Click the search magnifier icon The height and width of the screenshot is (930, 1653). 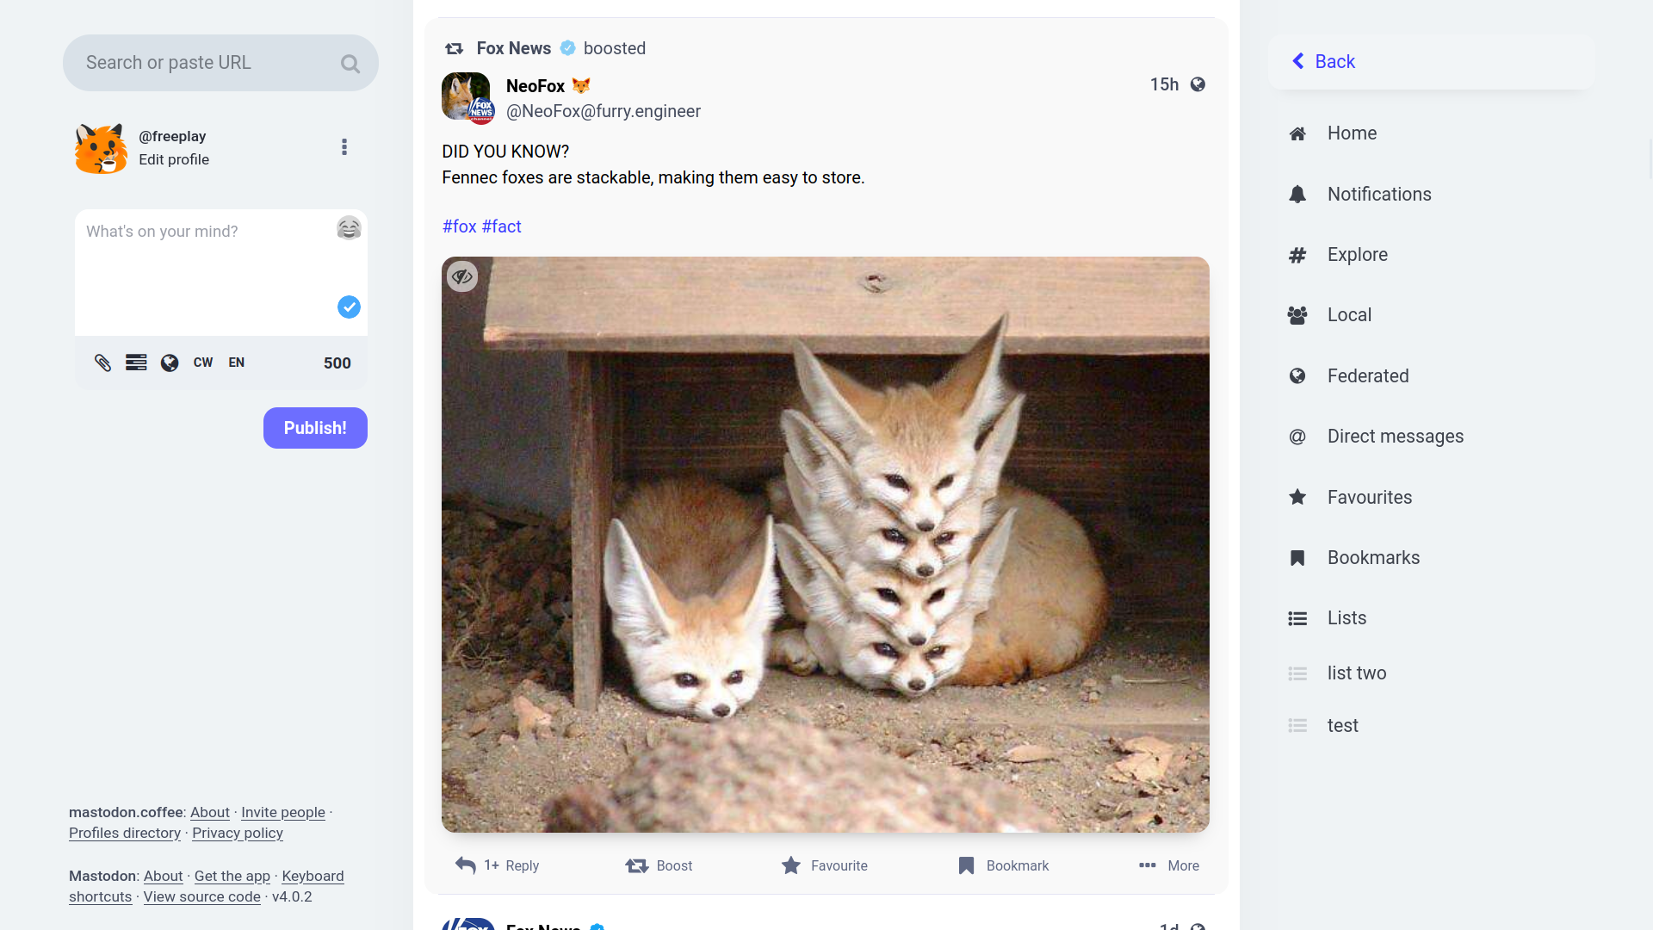click(x=350, y=64)
